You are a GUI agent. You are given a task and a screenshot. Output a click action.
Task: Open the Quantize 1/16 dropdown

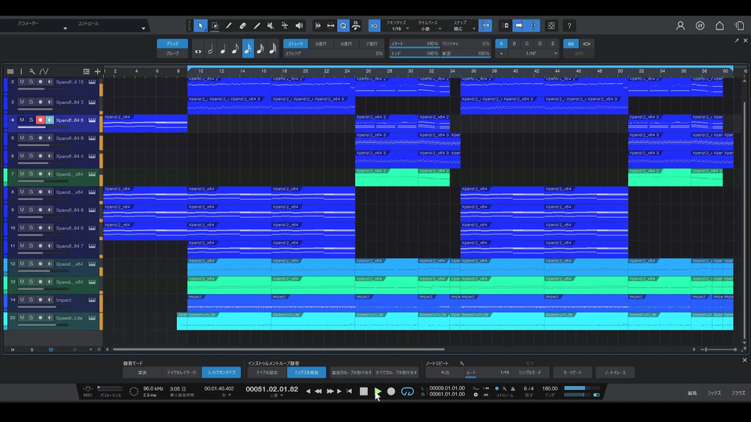398,29
